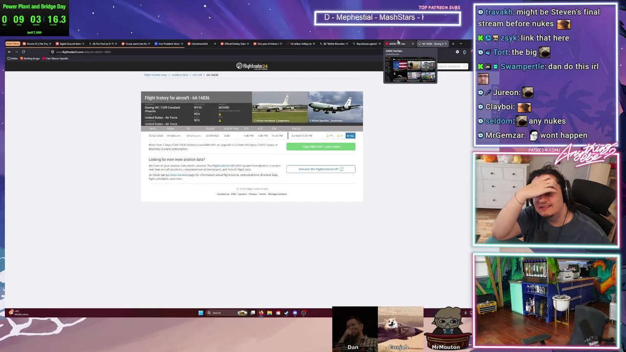
Task: Open Discord from the taskbar
Action: (x=295, y=313)
